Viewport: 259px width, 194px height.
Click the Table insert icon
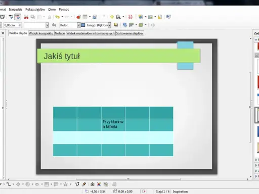coord(85,17)
